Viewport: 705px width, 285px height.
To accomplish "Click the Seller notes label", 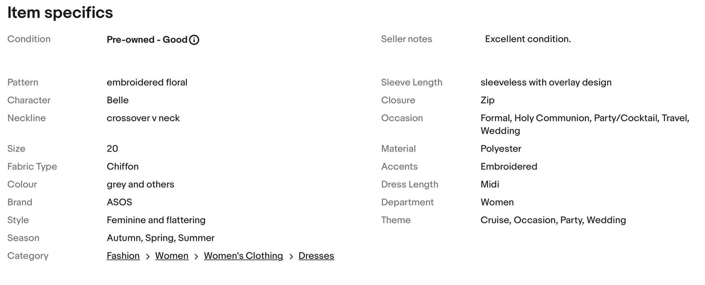I will [406, 39].
